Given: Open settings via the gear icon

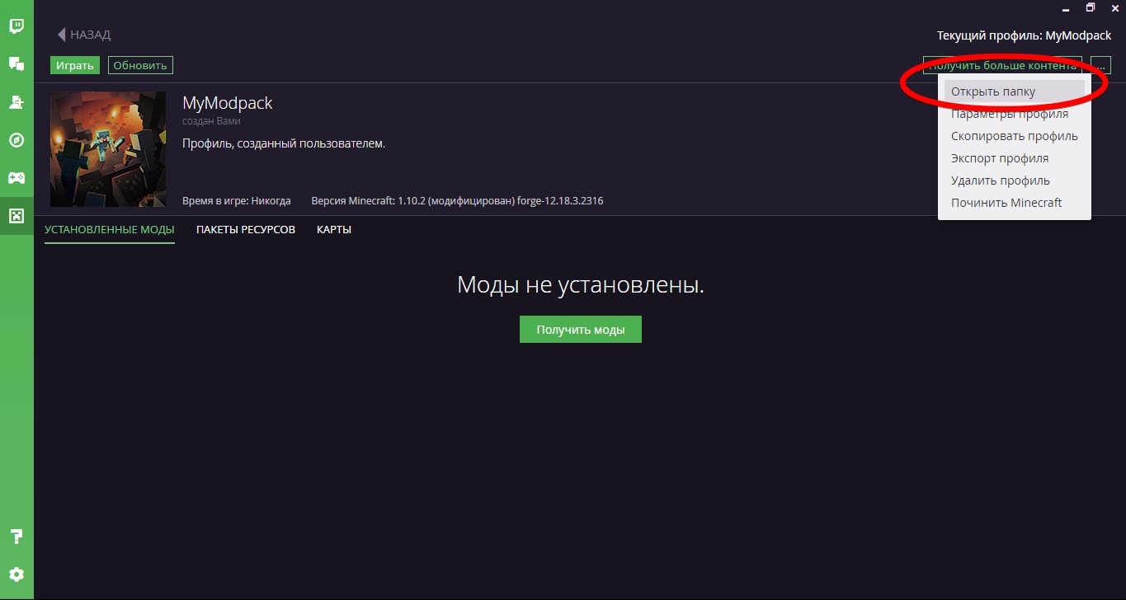Looking at the screenshot, I should pos(16,574).
